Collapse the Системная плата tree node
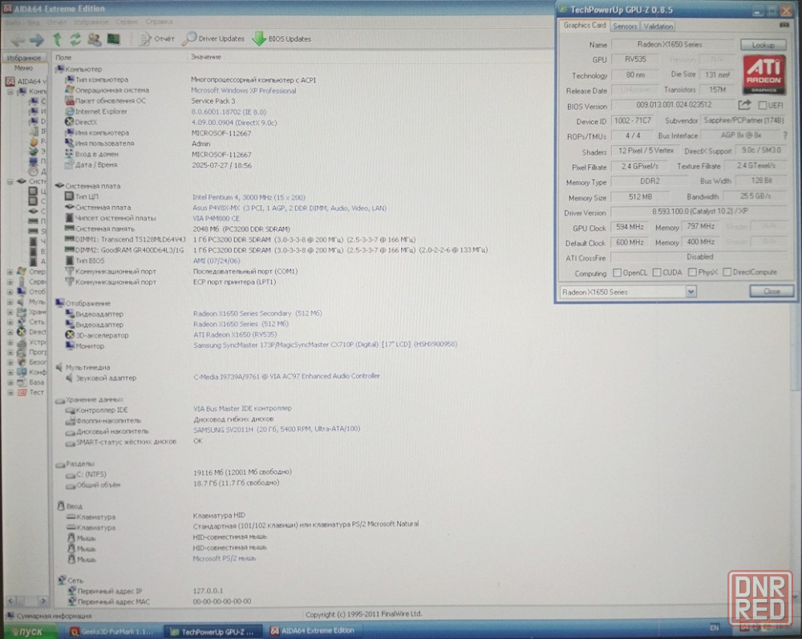 (10, 181)
